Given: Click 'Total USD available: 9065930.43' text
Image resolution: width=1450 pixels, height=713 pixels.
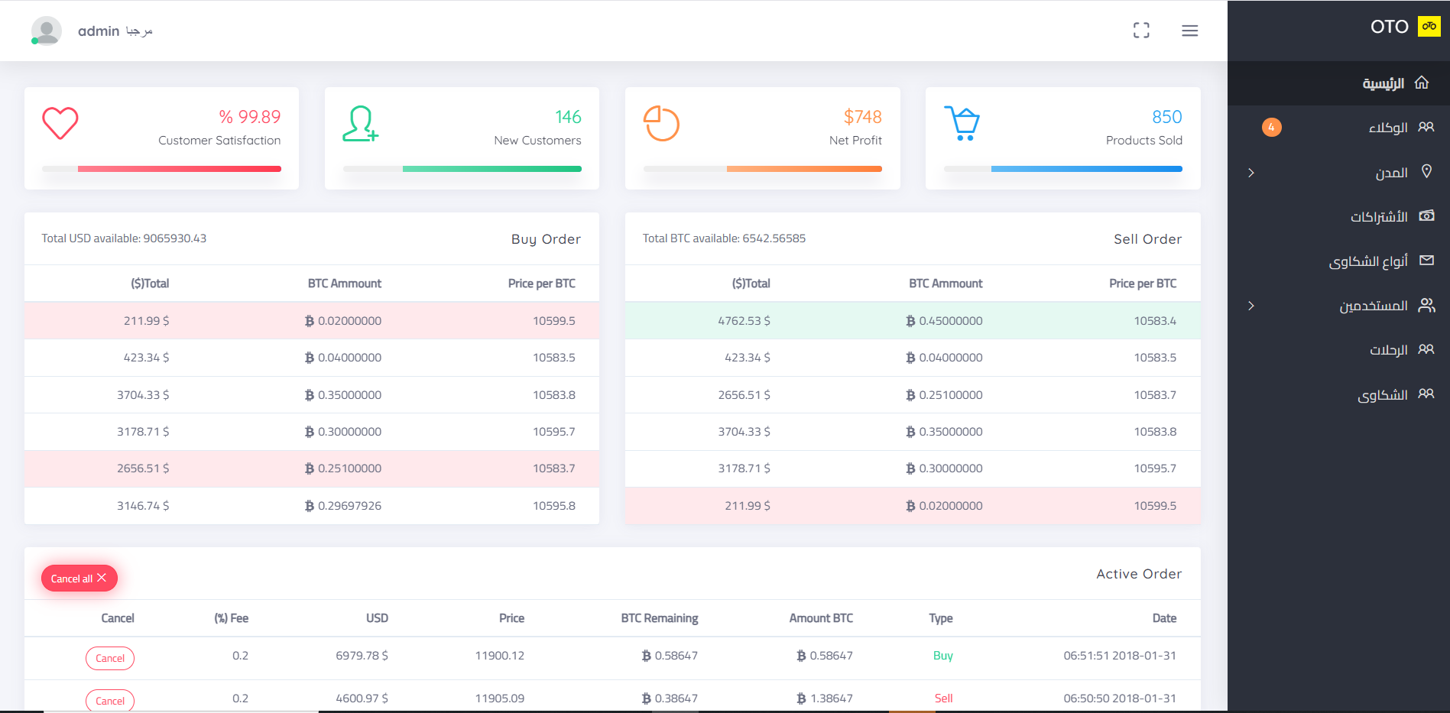Looking at the screenshot, I should click(124, 238).
